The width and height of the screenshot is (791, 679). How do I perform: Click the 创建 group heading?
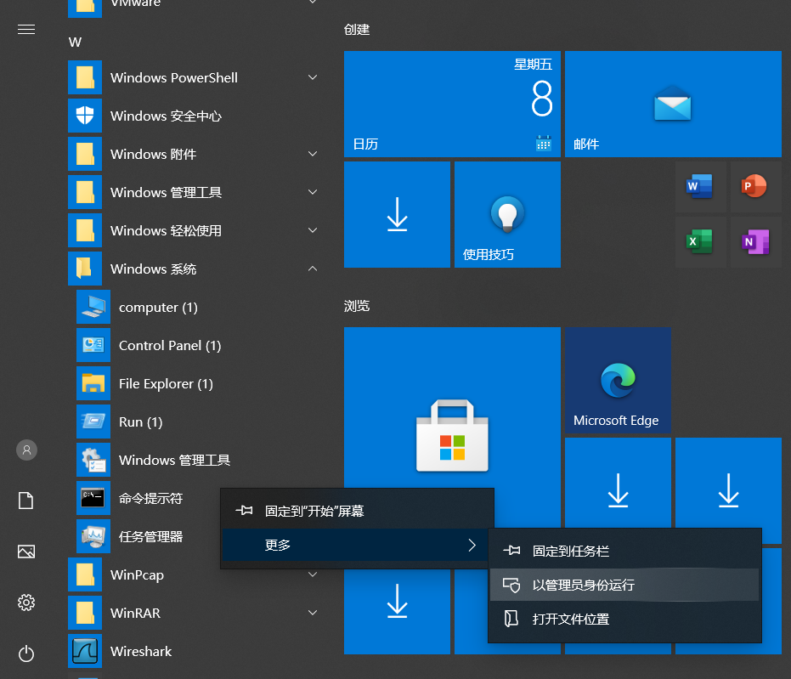[357, 30]
